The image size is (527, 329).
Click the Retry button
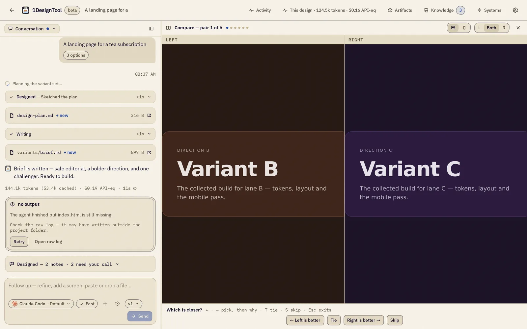coord(19,242)
